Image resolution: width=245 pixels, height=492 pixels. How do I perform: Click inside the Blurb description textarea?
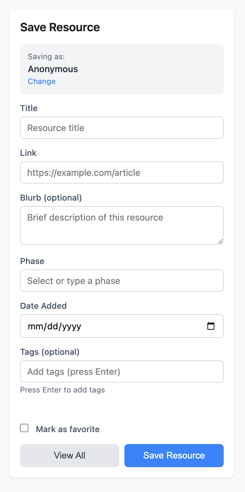click(122, 225)
